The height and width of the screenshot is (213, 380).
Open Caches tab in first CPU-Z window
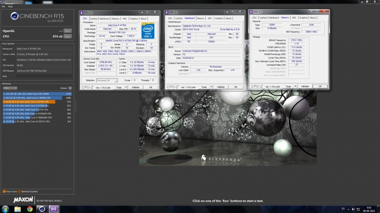point(94,19)
